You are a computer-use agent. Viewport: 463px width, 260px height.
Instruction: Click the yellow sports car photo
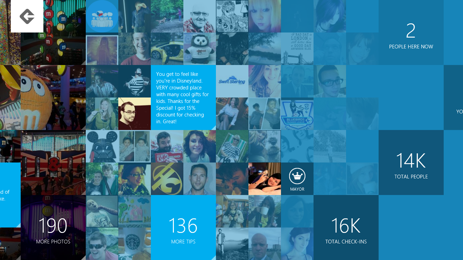[x=167, y=49]
